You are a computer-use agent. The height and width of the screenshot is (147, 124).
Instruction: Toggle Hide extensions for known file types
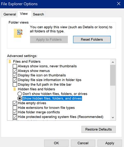point(15,108)
